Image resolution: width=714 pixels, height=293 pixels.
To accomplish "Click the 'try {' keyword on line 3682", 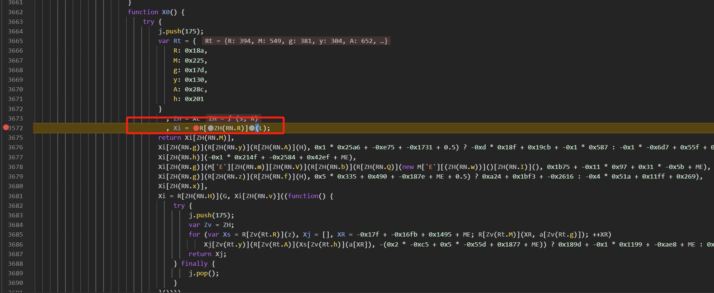I will [183, 205].
